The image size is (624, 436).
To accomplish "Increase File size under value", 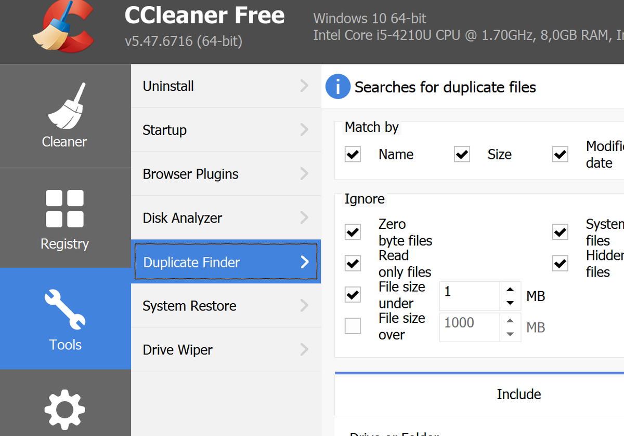I will [510, 289].
